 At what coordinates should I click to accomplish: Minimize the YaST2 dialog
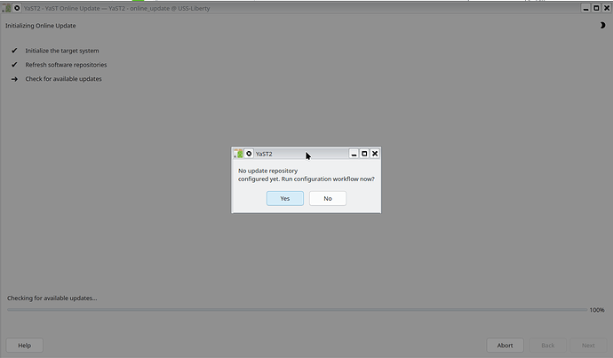click(354, 154)
